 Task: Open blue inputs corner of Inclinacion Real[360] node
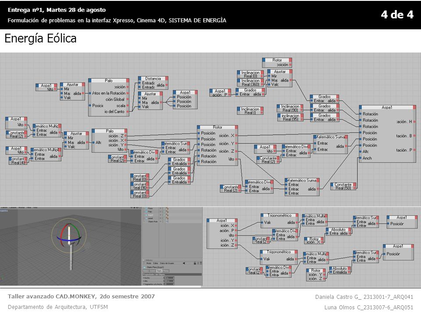pos(239,80)
